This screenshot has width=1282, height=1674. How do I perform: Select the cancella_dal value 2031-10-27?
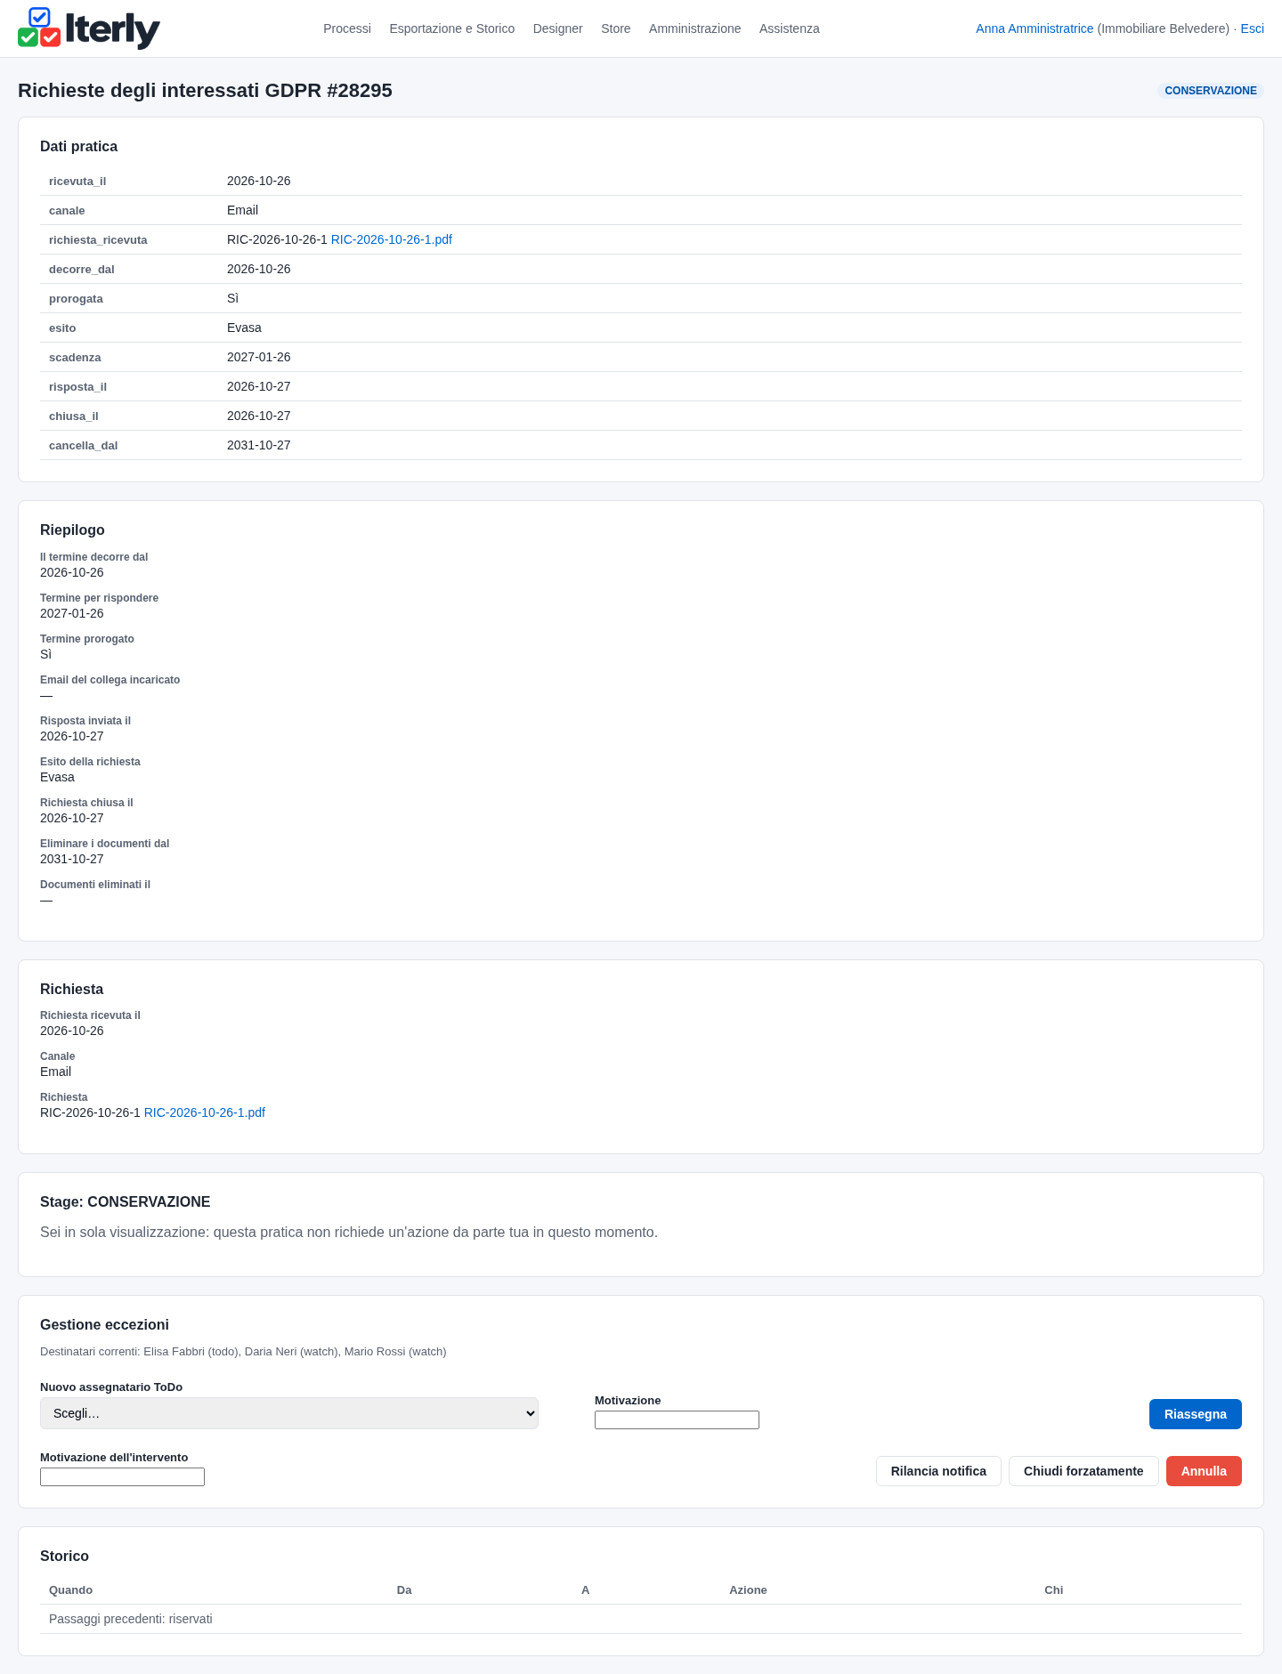259,445
